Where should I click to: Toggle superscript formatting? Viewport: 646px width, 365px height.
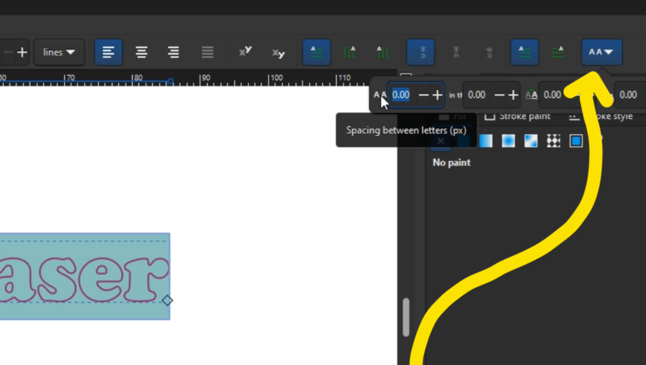[245, 52]
